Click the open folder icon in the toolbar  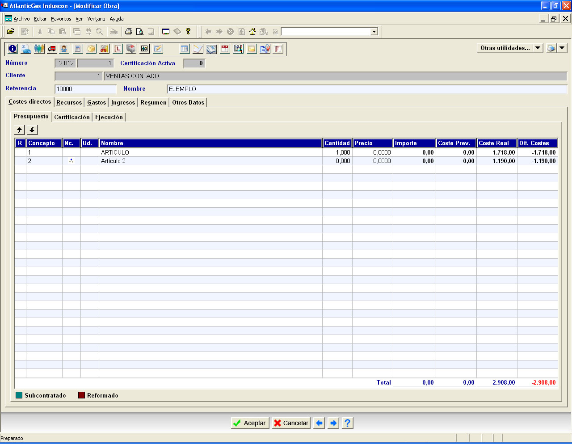coord(11,31)
